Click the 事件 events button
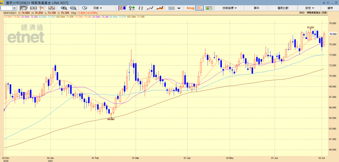 (x=256, y=8)
